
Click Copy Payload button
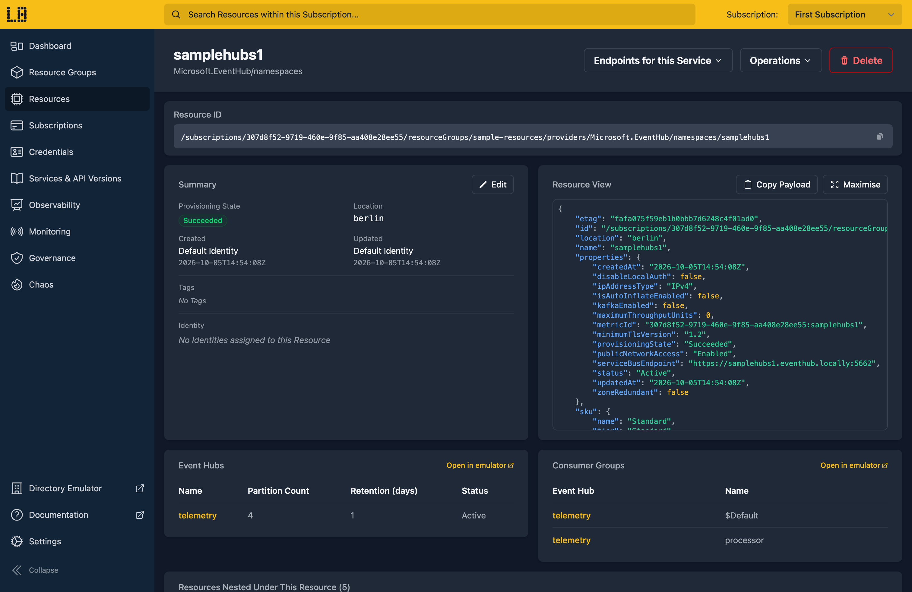(x=777, y=184)
